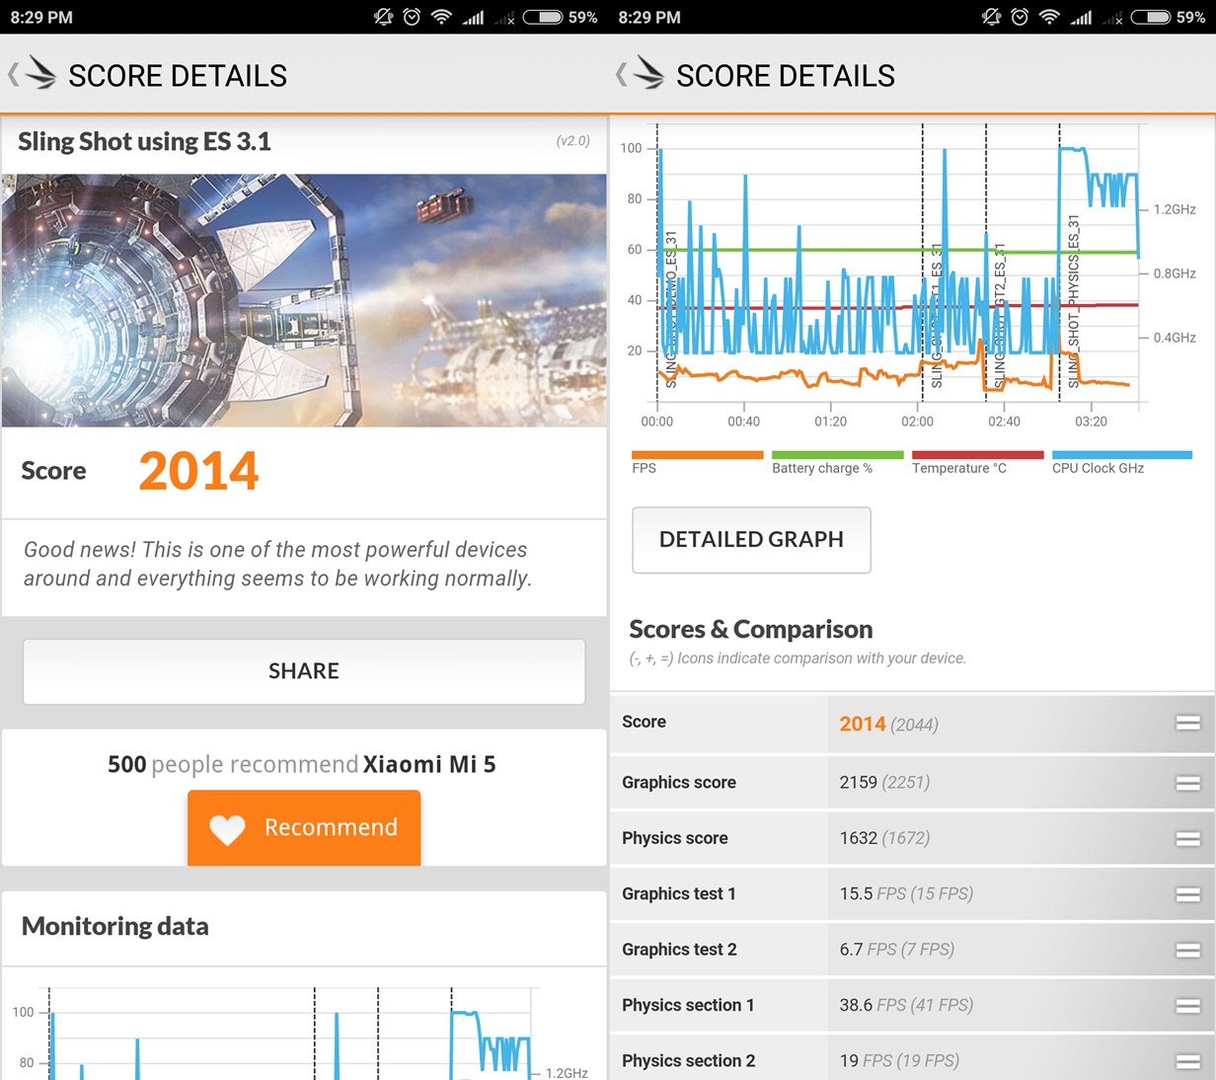Expand the Score row comparison icon

coord(1188,723)
